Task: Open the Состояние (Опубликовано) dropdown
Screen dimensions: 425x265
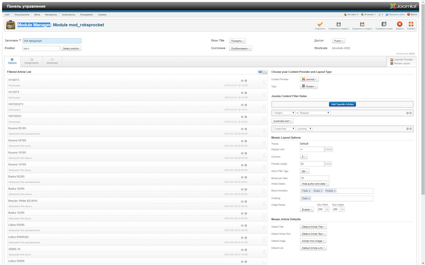Action: pos(240,48)
